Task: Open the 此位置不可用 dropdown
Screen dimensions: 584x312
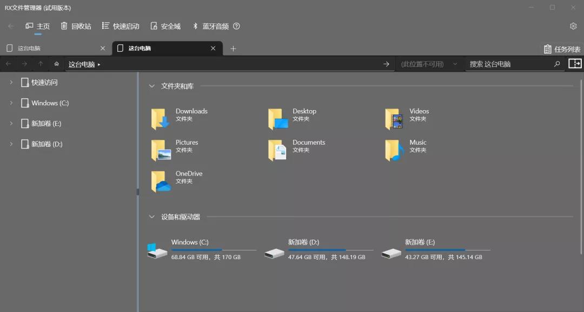Action: point(429,64)
